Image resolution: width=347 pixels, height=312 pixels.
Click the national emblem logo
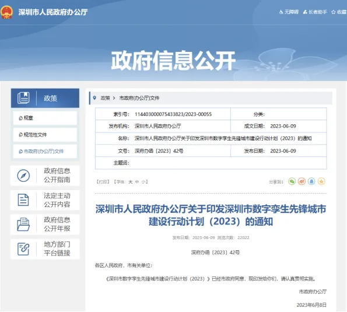click(6, 12)
